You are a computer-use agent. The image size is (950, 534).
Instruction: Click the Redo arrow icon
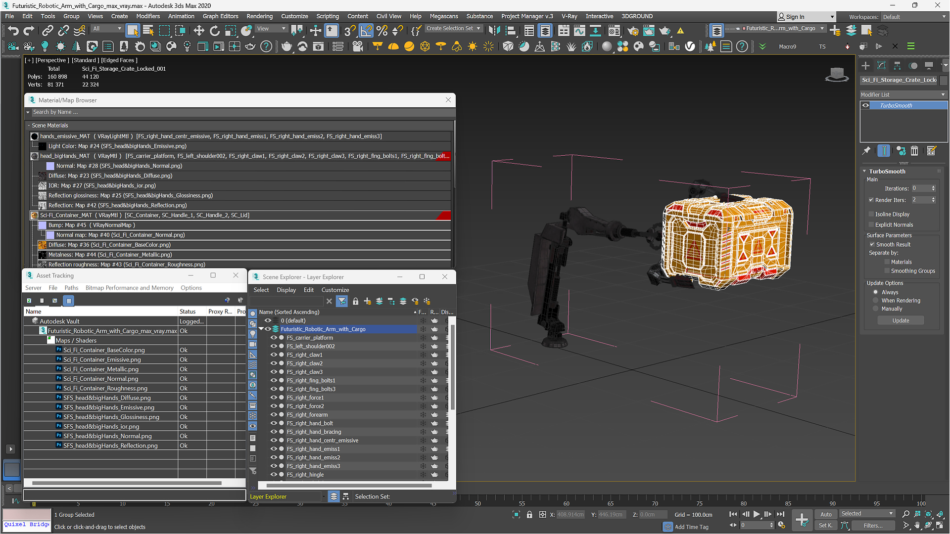coord(29,31)
